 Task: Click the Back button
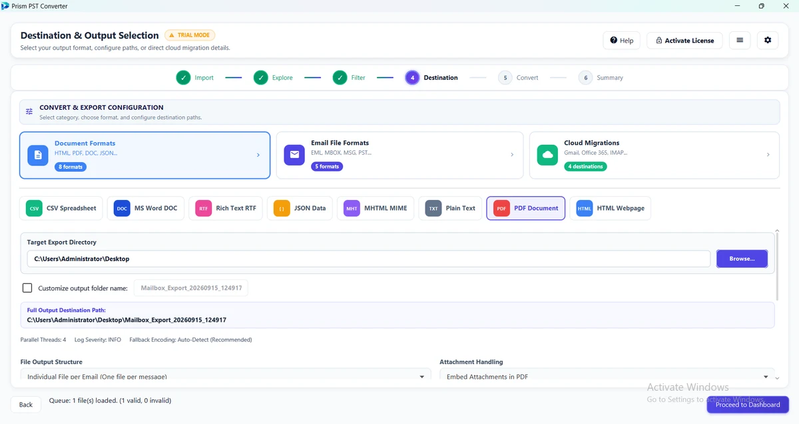26,405
